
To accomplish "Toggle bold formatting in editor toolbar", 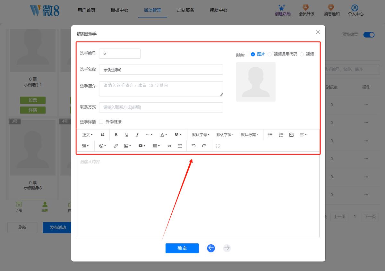I will (116, 135).
